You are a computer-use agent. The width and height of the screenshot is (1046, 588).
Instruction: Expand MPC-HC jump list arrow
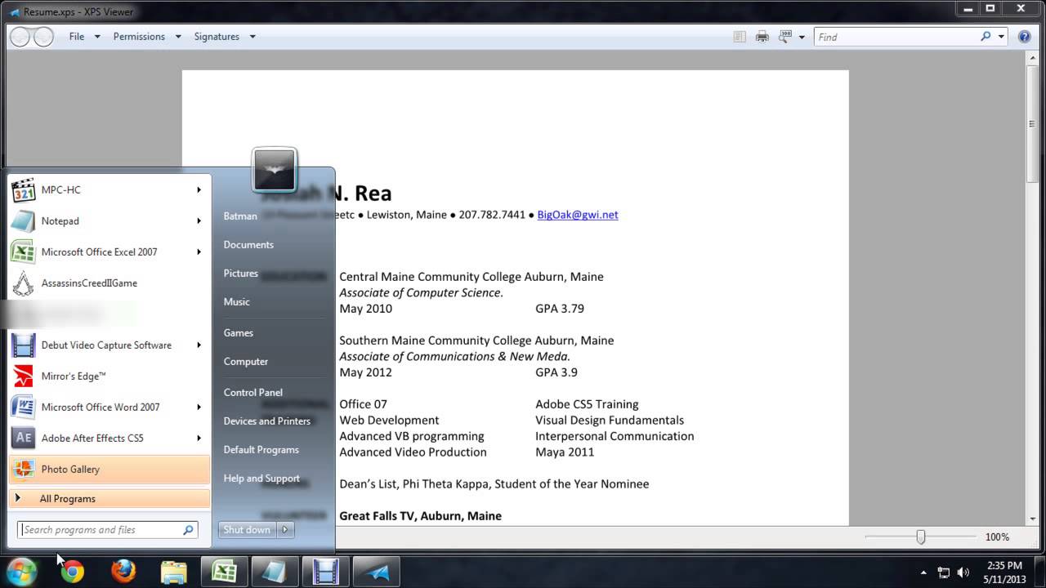click(x=199, y=189)
